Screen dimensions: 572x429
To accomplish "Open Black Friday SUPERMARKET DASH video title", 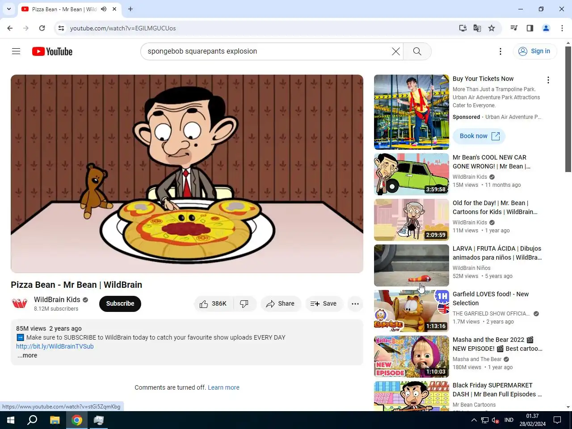I will 497,390.
